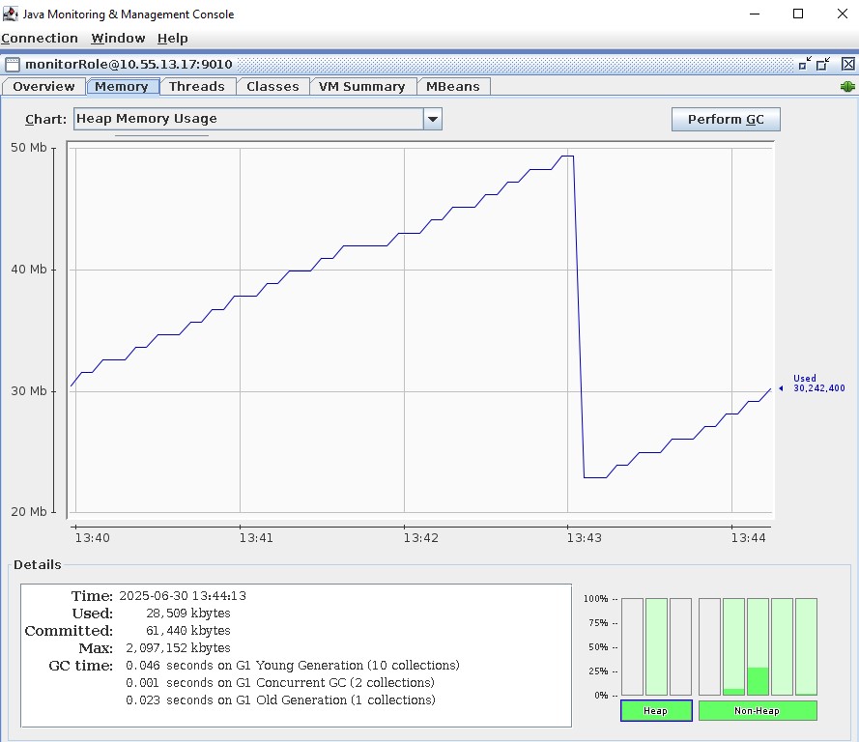This screenshot has width=859, height=742.
Task: Iconify the monitorRole internal window
Action: coord(805,64)
